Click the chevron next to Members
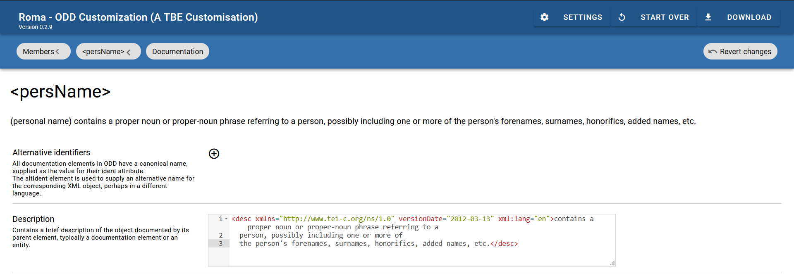Screen dimensions: 794x276 tap(57, 52)
